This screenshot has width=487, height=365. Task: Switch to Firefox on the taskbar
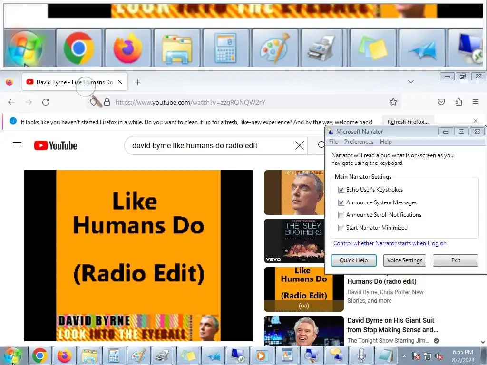(x=65, y=355)
